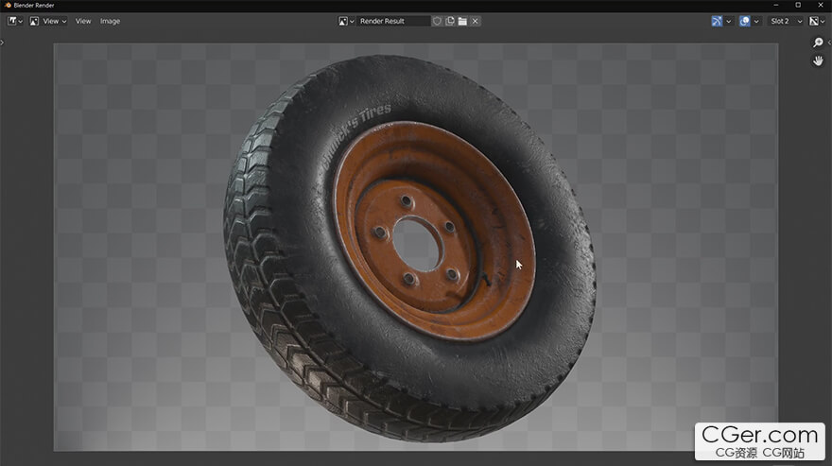This screenshot has width=832, height=466.
Task: Click the zoom magnifier gizmo
Action: click(819, 43)
